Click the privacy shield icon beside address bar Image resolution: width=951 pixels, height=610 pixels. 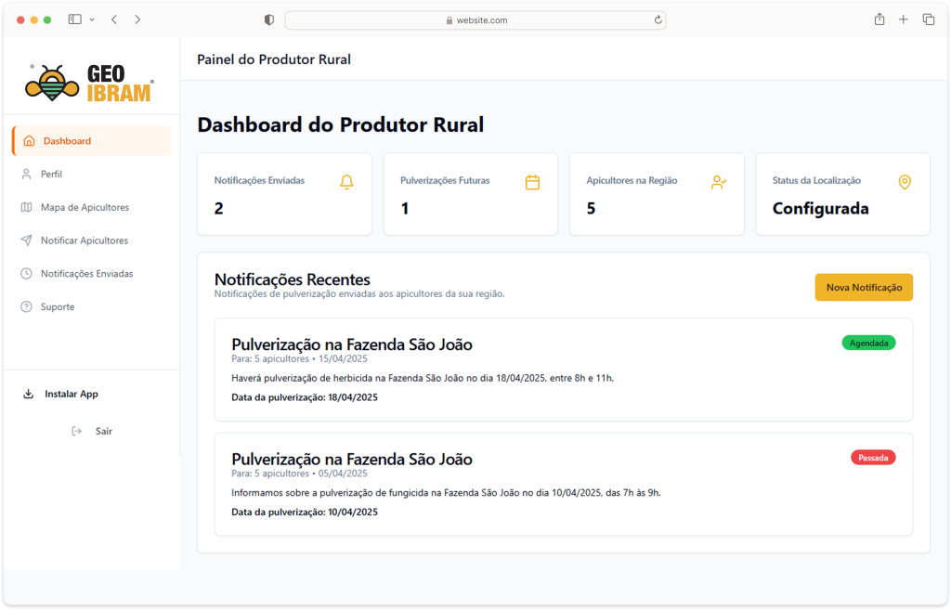[269, 19]
